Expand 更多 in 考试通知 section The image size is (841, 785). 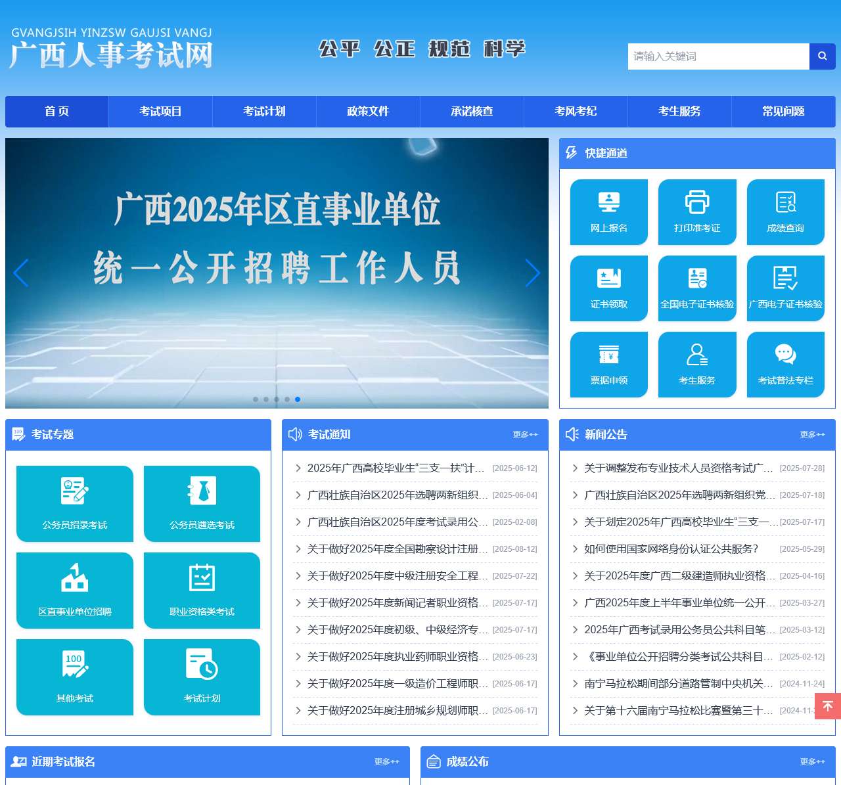click(x=525, y=435)
